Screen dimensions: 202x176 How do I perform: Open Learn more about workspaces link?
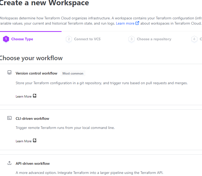tap(125, 23)
